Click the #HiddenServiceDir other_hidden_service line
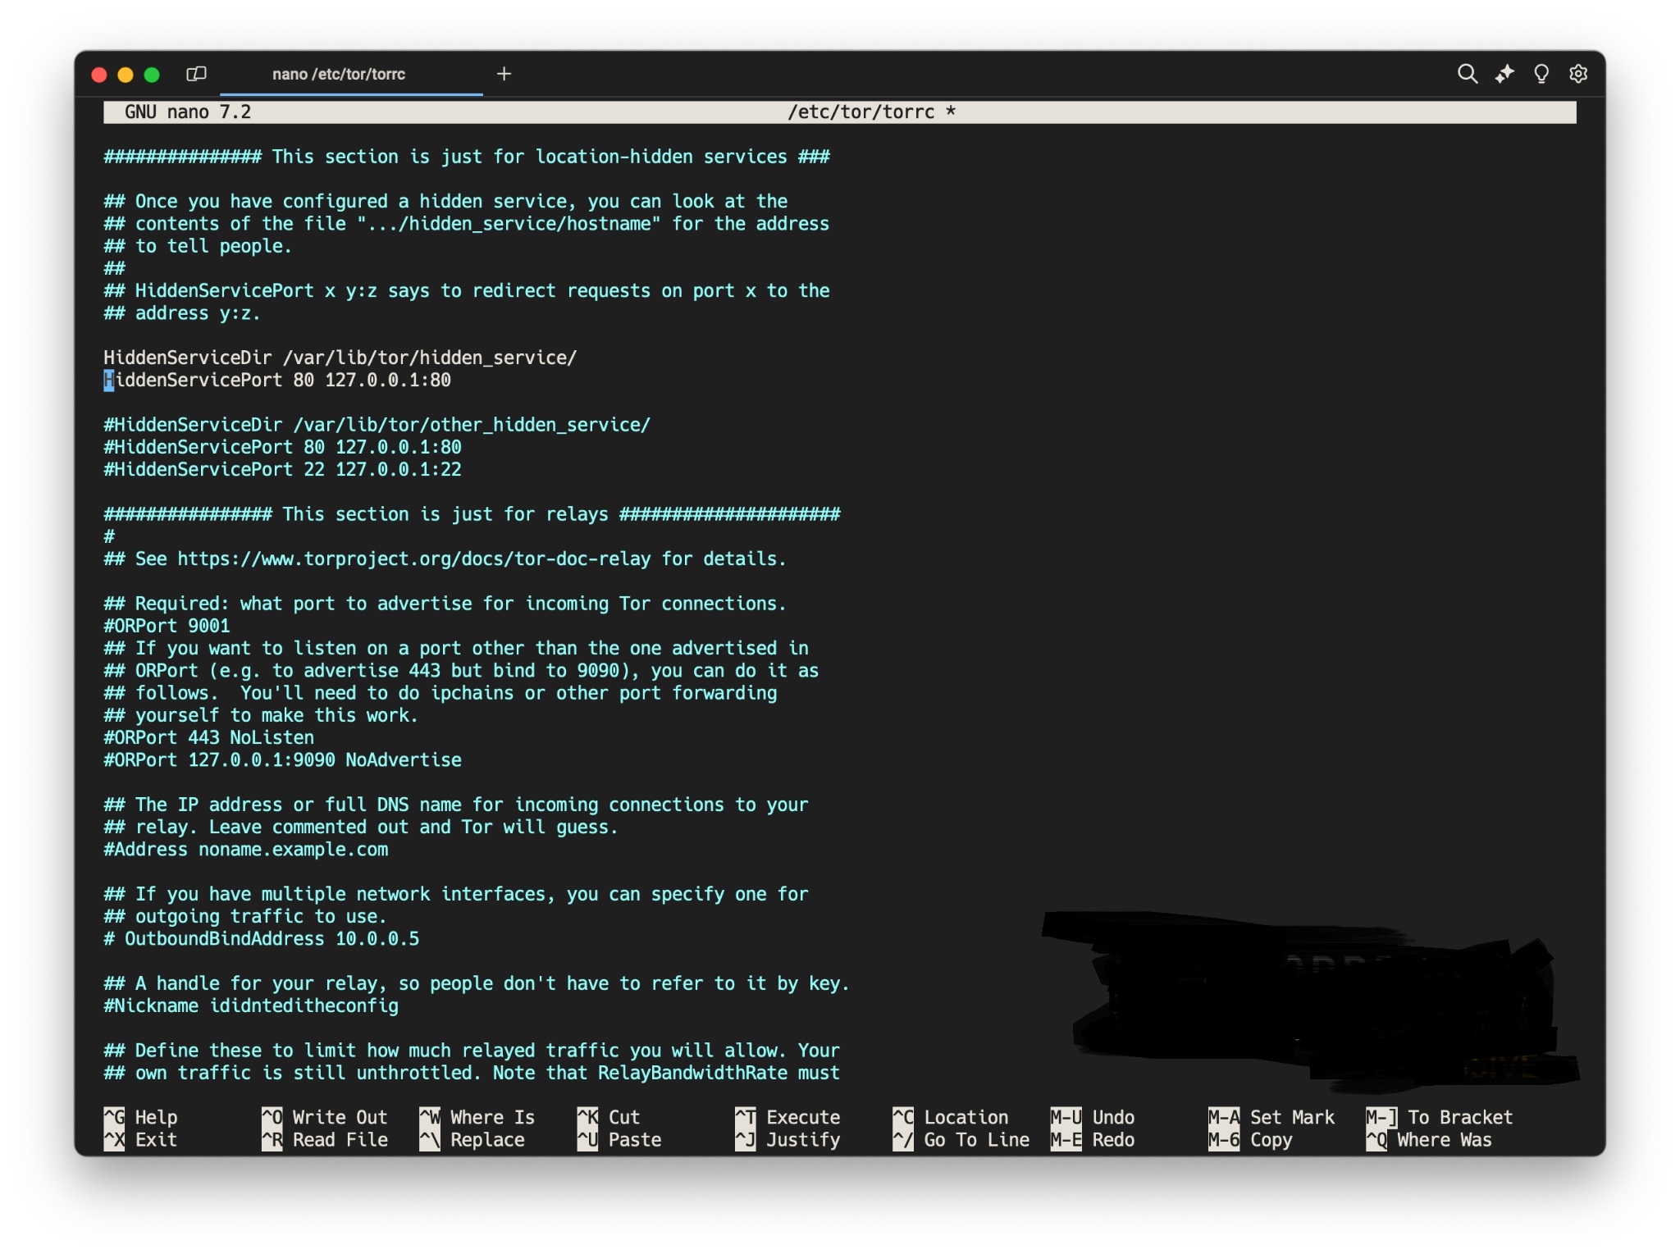The width and height of the screenshot is (1680, 1254). 377,425
